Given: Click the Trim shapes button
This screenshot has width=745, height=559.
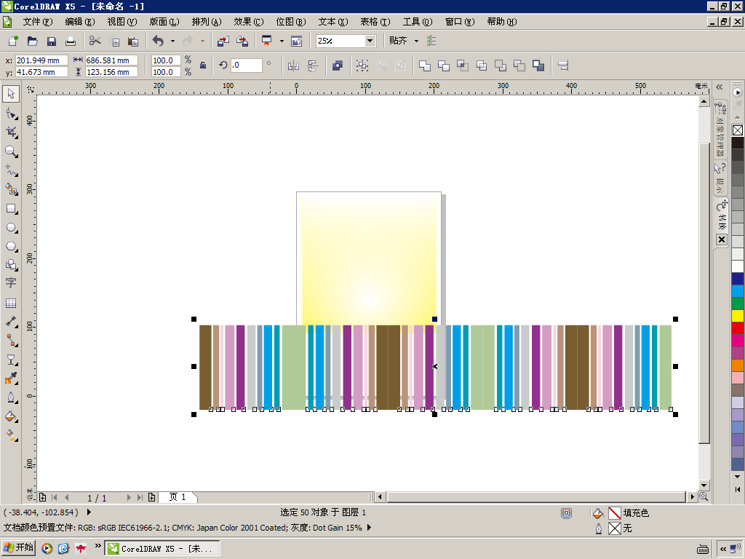Looking at the screenshot, I should tap(444, 66).
